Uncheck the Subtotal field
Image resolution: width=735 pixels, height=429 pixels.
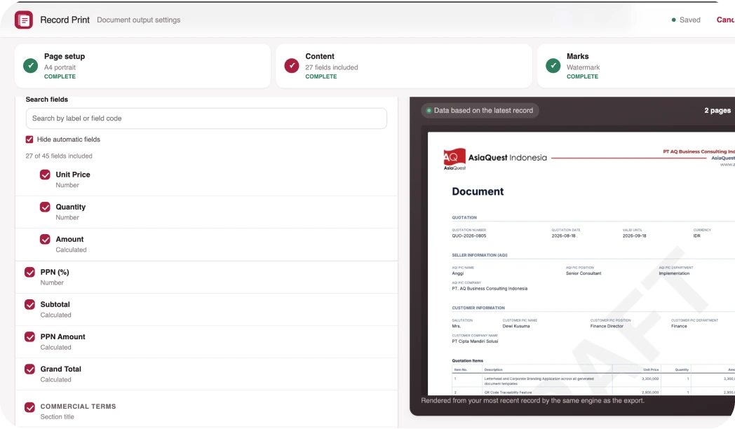[x=29, y=304]
